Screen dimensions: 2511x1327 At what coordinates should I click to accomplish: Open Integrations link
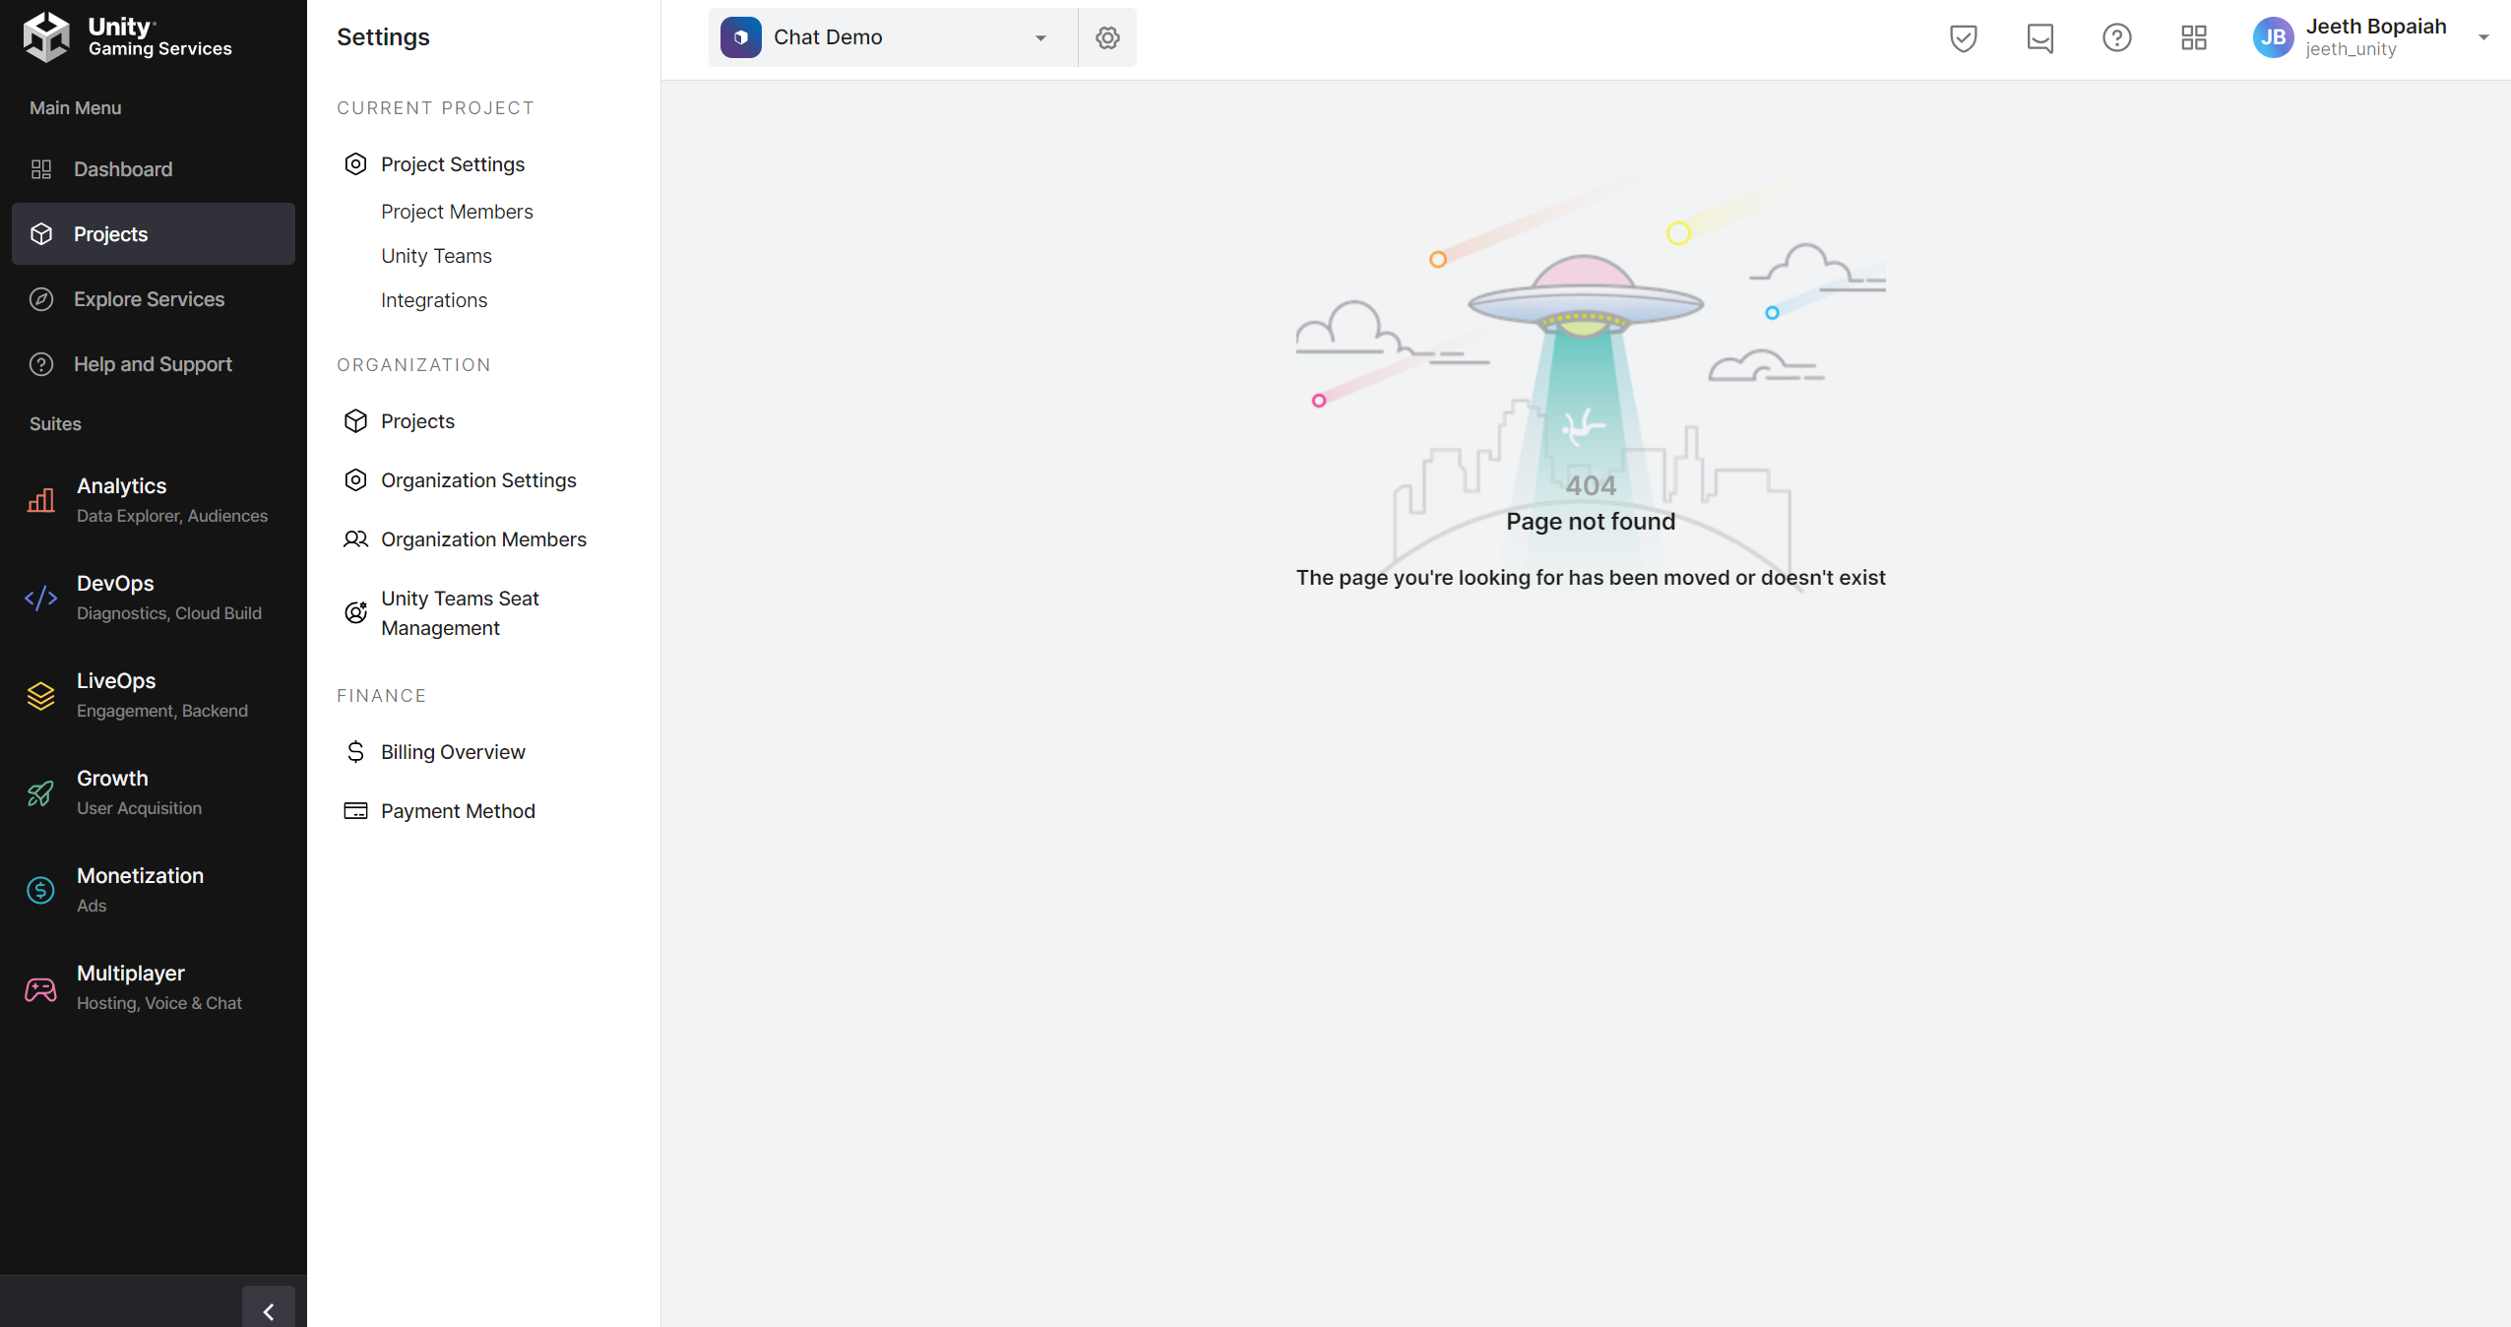tap(434, 300)
